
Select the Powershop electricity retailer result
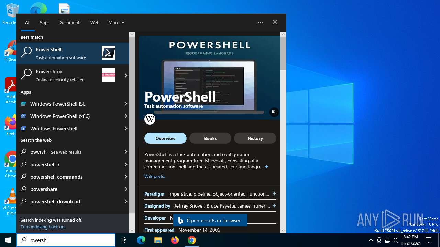69,75
